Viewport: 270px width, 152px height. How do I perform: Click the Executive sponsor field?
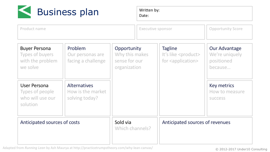click(x=171, y=32)
